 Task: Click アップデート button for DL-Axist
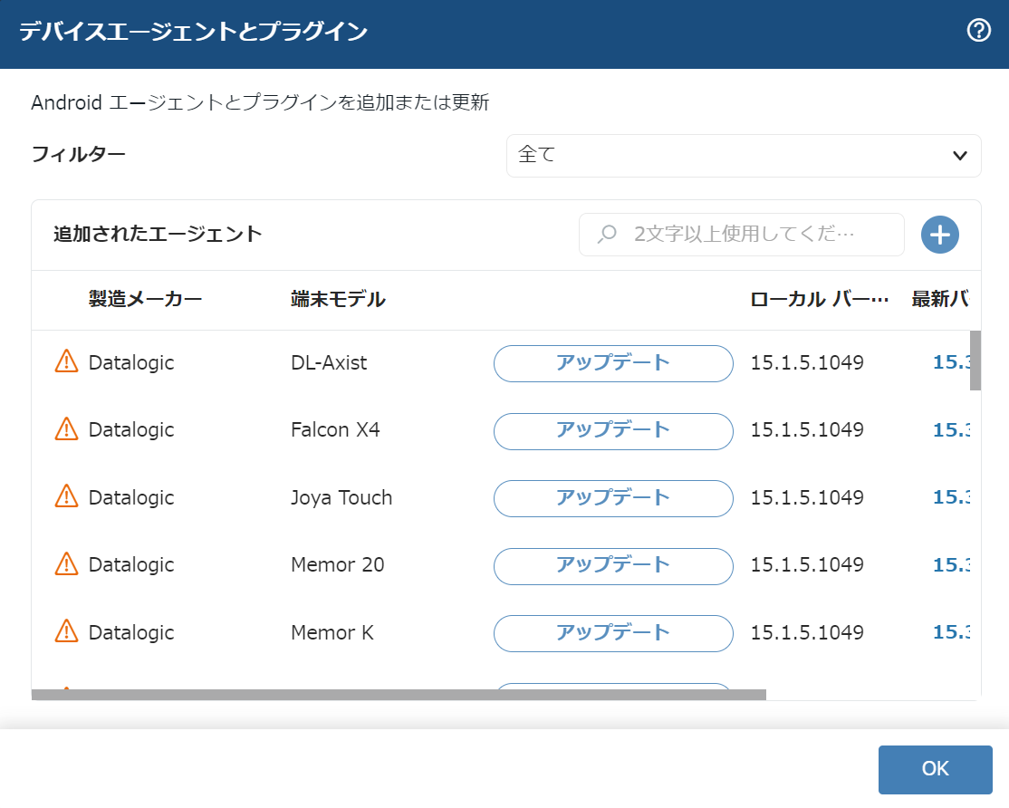[613, 363]
